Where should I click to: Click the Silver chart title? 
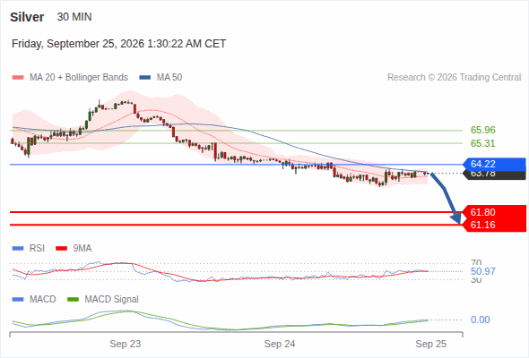point(27,17)
